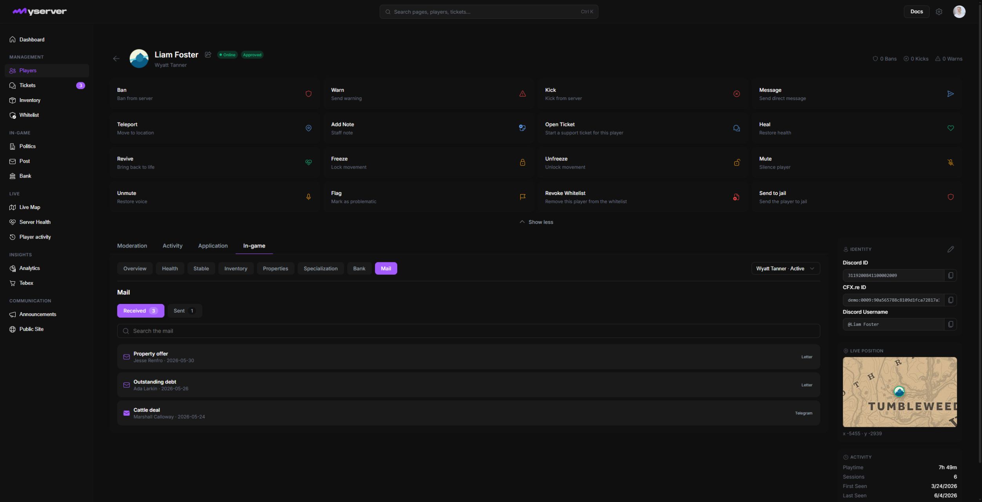This screenshot has width=982, height=502.
Task: Click the Ban action card
Action: (x=215, y=94)
